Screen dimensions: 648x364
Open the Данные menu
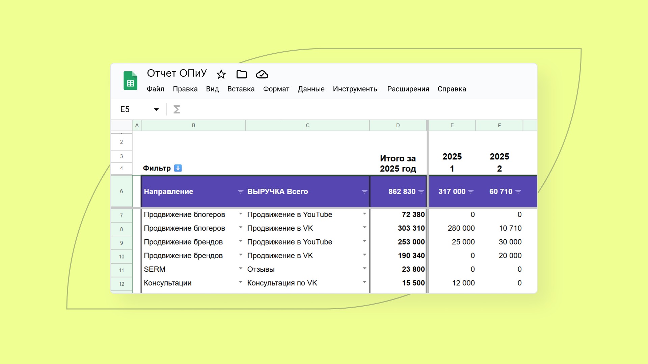(x=311, y=89)
